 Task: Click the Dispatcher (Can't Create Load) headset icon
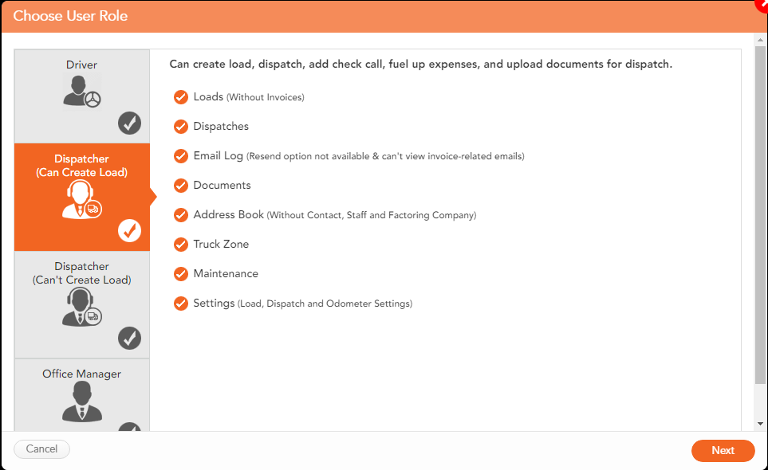[82, 307]
